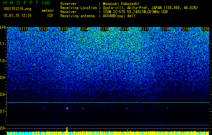
Task: Click the 1.1 frequency axis label
Action: [2, 44]
